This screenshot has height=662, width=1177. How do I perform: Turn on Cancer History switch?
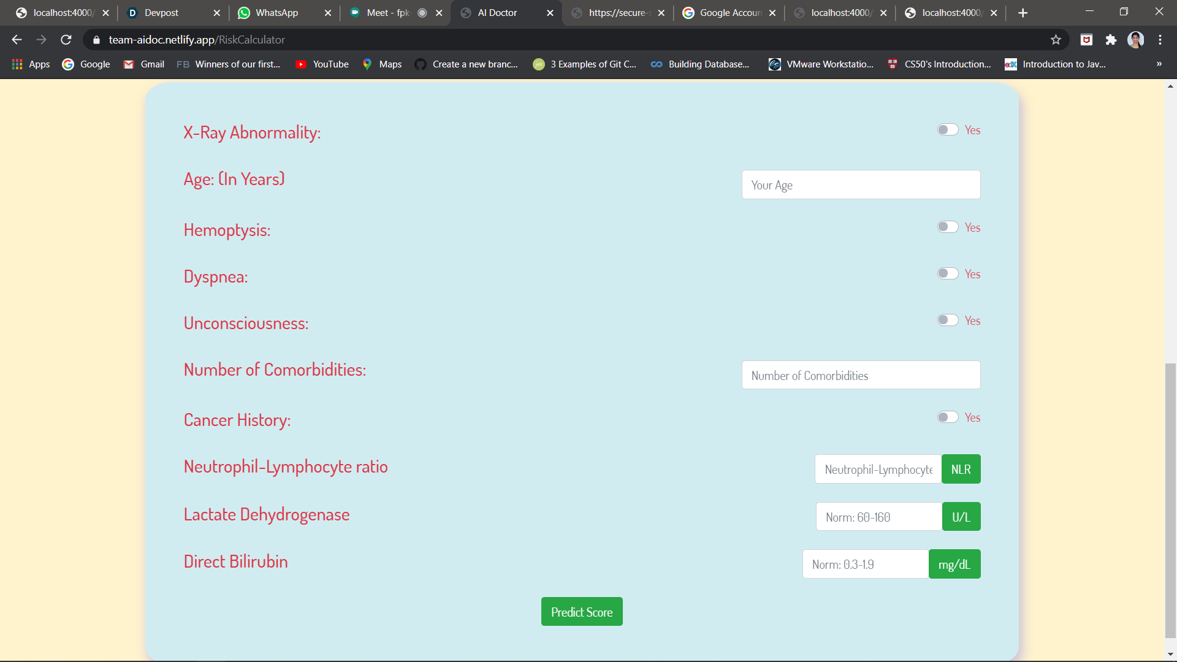[x=947, y=417]
